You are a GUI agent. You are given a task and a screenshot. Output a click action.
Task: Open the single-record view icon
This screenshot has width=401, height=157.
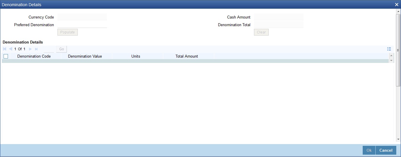(x=389, y=49)
